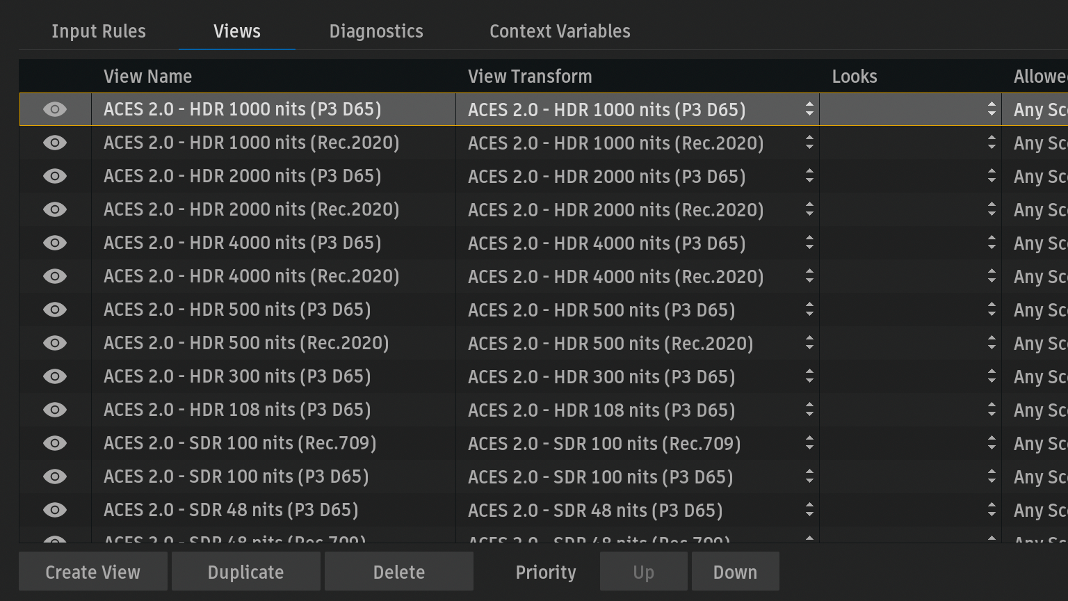Go to the Context Variables tab
This screenshot has width=1068, height=601.
[560, 31]
